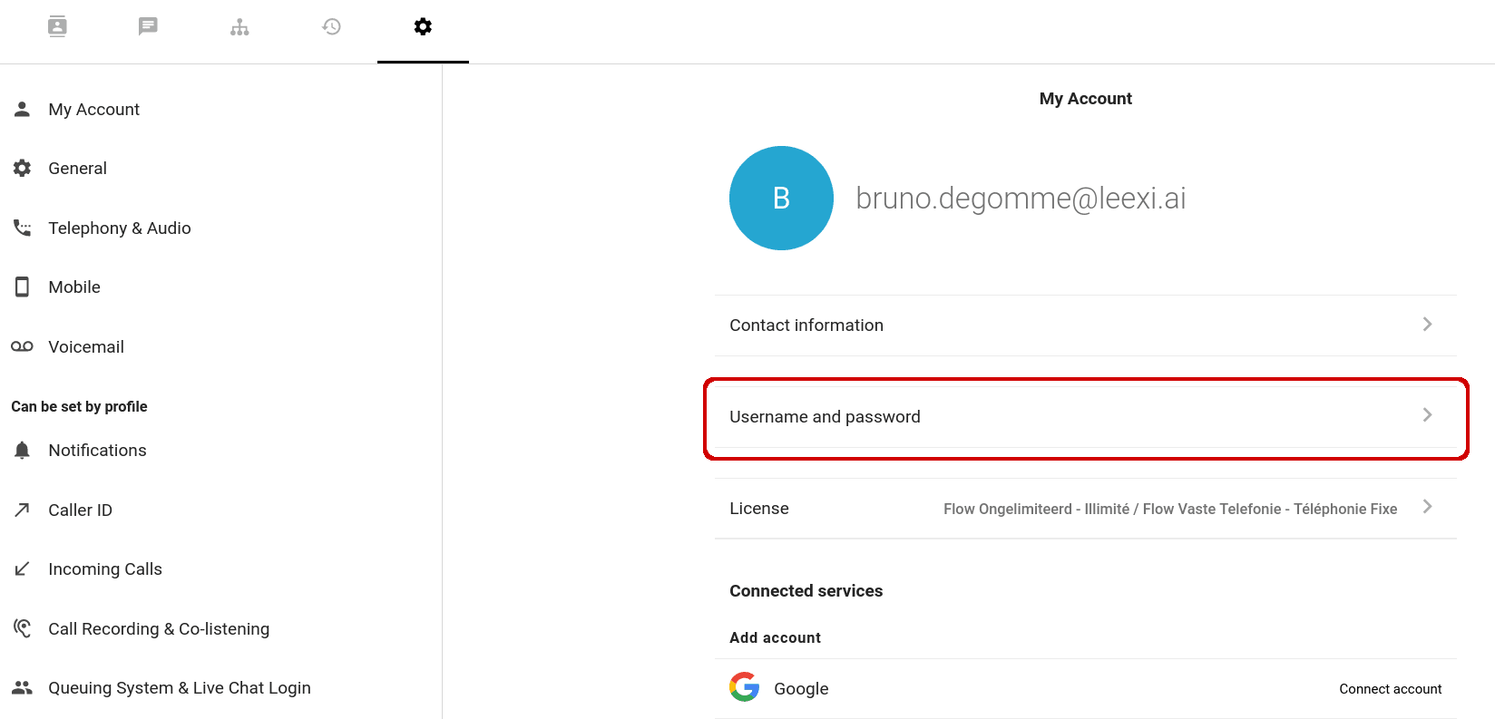Viewport: 1495px width, 719px height.
Task: Expand the Username and password chevron
Action: [x=1427, y=415]
